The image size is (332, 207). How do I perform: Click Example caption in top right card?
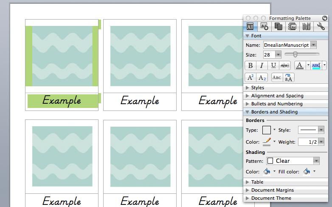coord(218,101)
